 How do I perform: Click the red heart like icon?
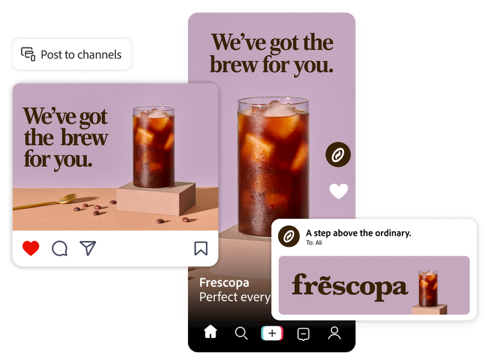[31, 248]
